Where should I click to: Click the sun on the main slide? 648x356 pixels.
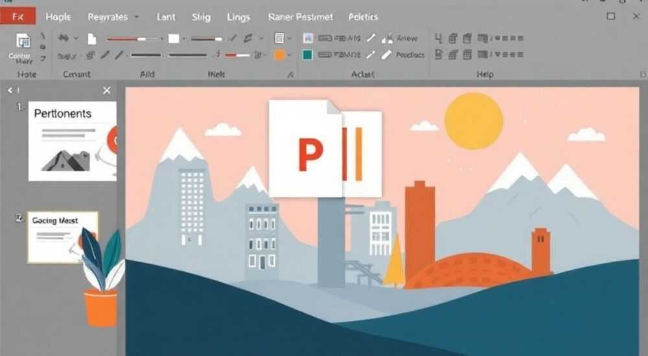click(x=474, y=121)
